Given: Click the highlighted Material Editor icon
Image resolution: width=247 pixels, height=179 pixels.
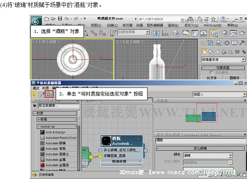Looking at the screenshot, I should (x=214, y=33).
